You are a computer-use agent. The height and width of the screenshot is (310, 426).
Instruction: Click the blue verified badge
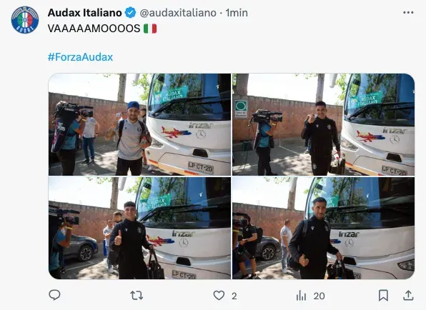point(130,13)
